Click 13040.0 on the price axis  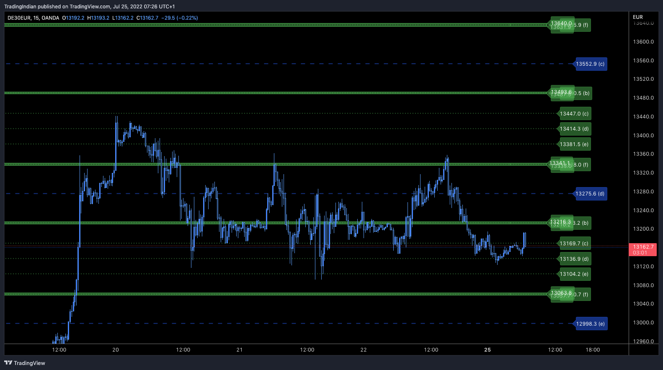pyautogui.click(x=643, y=304)
